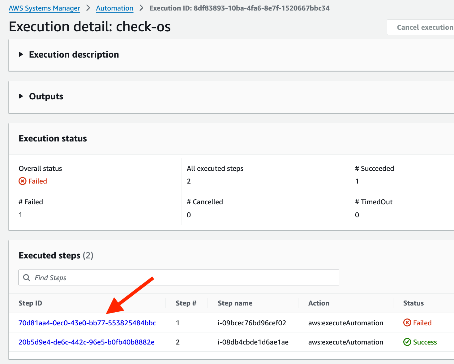Click the Failed status text in step 1 row

422,323
